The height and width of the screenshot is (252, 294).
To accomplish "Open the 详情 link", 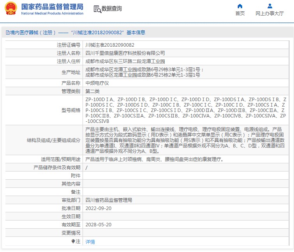I will click(x=90, y=242).
